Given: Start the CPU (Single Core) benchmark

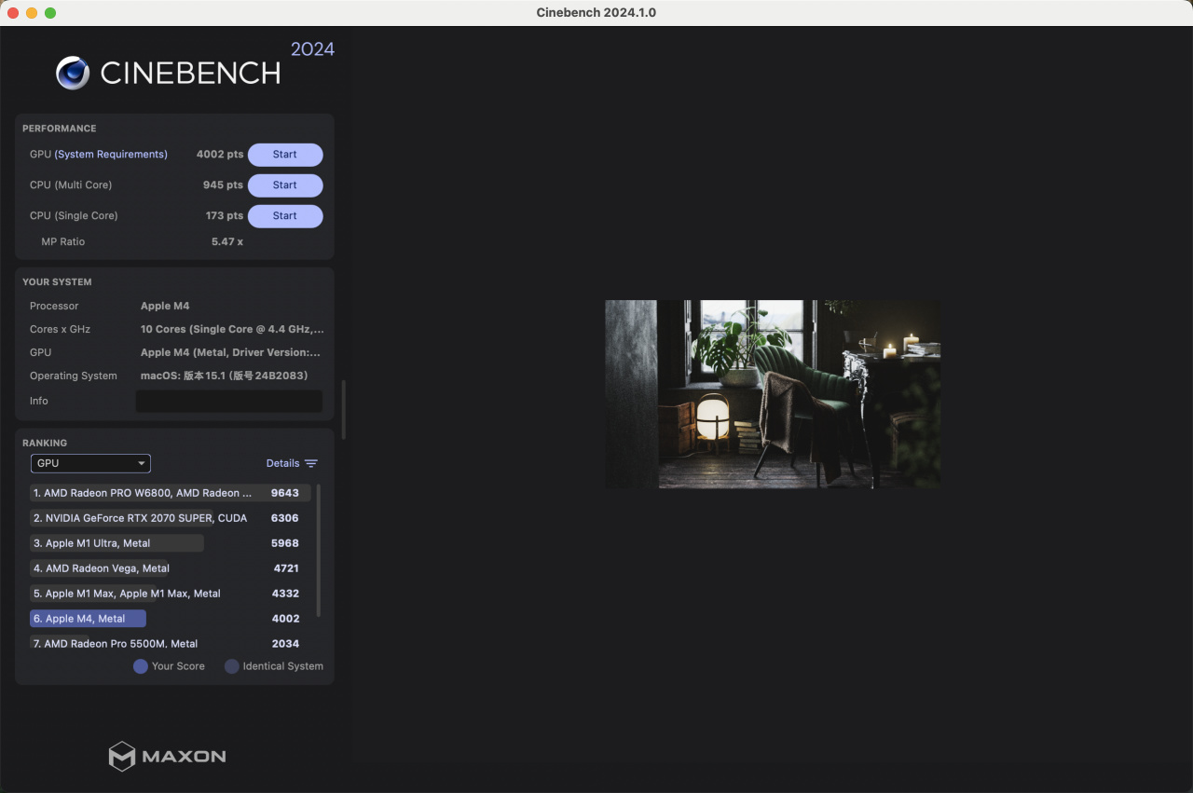Looking at the screenshot, I should click(285, 216).
